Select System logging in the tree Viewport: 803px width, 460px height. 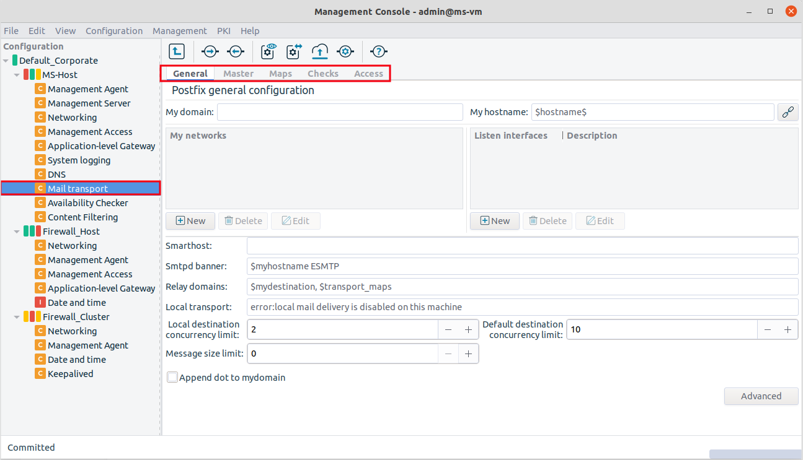tap(79, 160)
